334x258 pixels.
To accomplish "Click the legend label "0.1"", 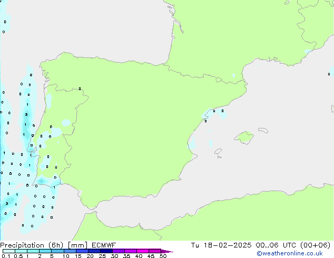I will (x=6, y=256).
